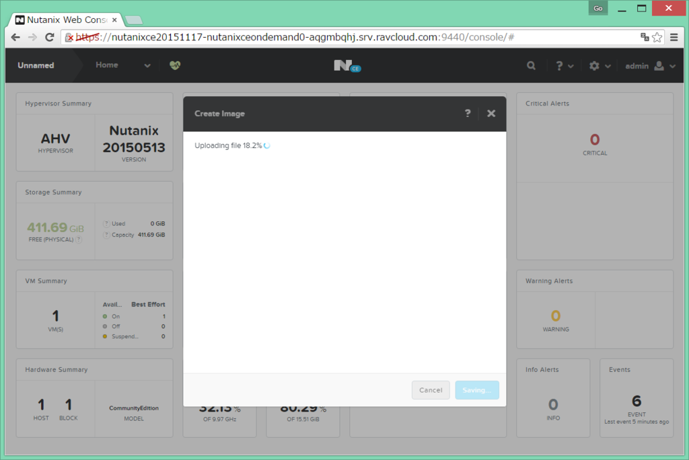Open the Home menu in the Nutanix header
The image size is (689, 460).
(107, 65)
